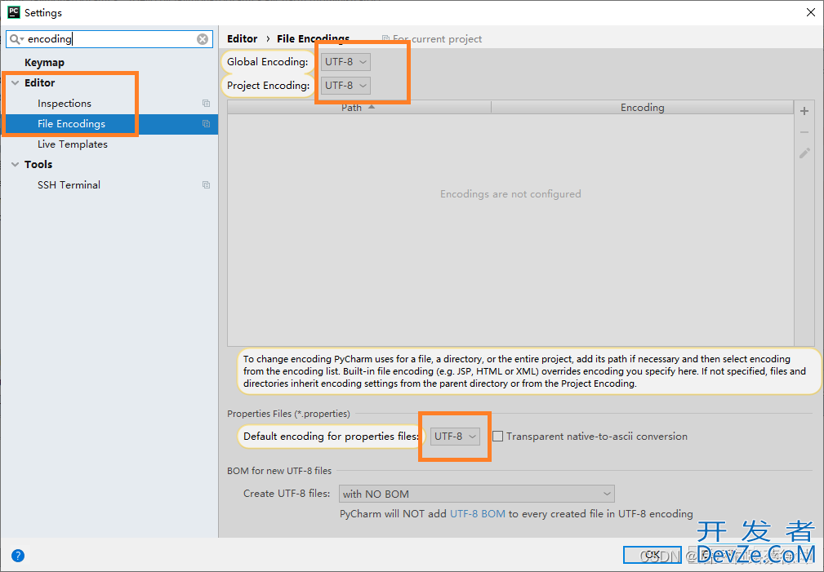Open default properties files encoding dropdown

point(455,436)
